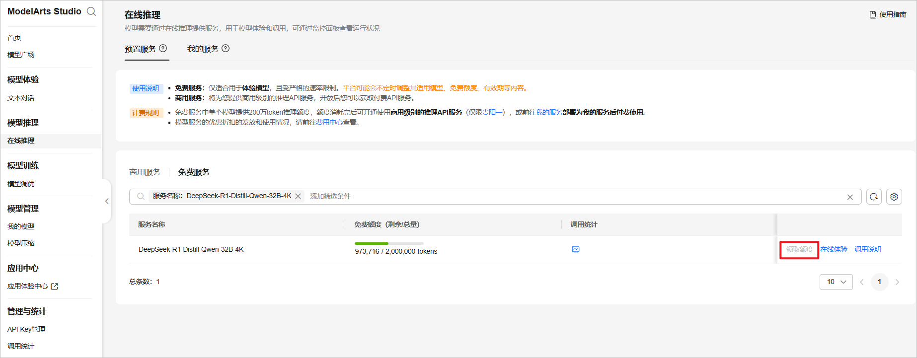Remove the DeepSeek-R1-Distill-Qwen-32B-4K filter tag
This screenshot has height=358, width=917.
tap(298, 197)
